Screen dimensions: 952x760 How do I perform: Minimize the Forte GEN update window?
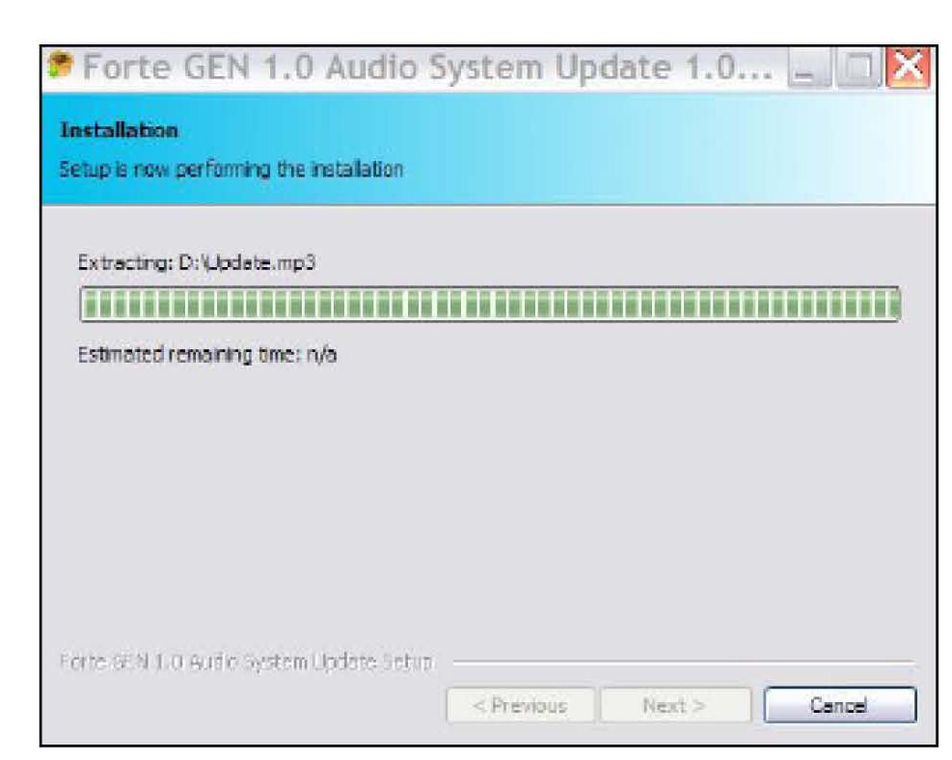(x=810, y=68)
